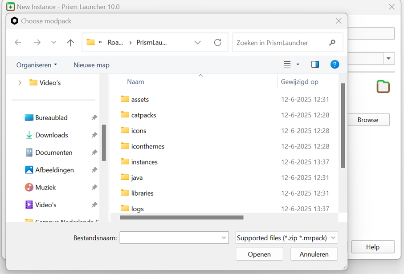
Task: Open the Organiseren dropdown menu
Action: pos(37,64)
